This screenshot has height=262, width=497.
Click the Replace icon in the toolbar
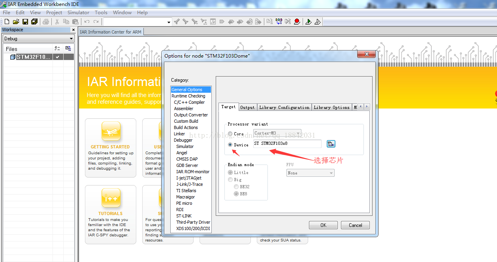[x=203, y=22]
